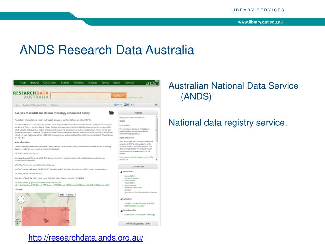Click the LIBRARY SERVICES heading text
Screen dimensions: 325x244
pyautogui.click(x=257, y=10)
